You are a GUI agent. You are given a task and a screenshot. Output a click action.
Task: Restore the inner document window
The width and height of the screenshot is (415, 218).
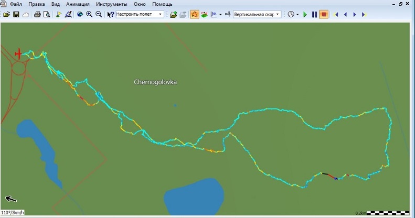(400, 4)
